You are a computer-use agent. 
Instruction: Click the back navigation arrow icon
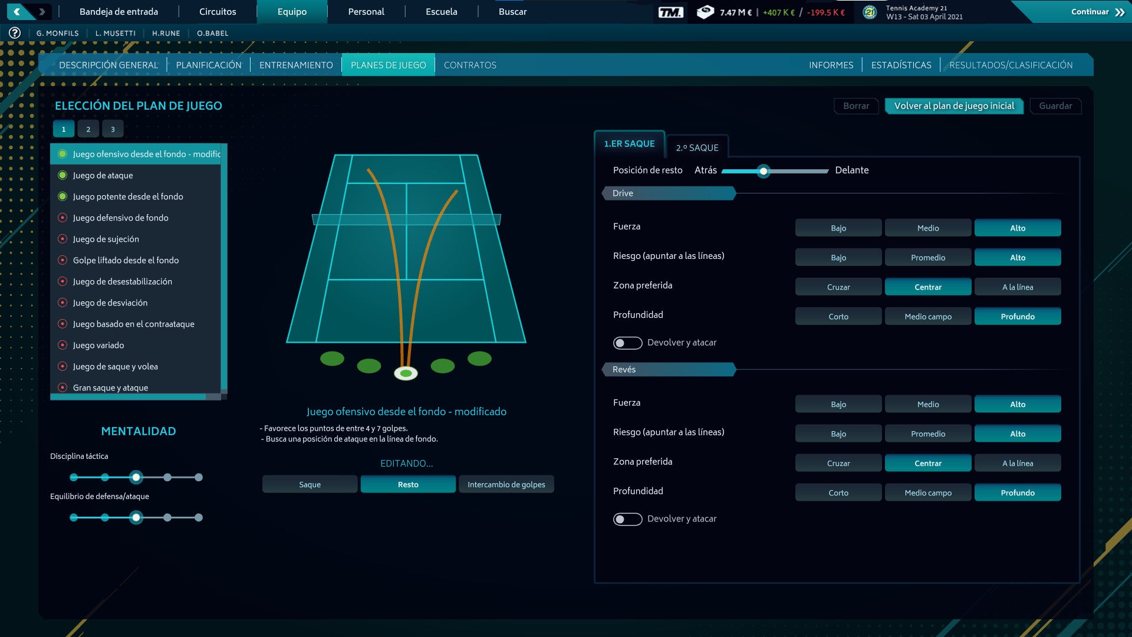click(x=17, y=11)
